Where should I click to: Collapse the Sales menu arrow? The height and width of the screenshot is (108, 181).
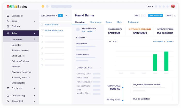point(35,34)
